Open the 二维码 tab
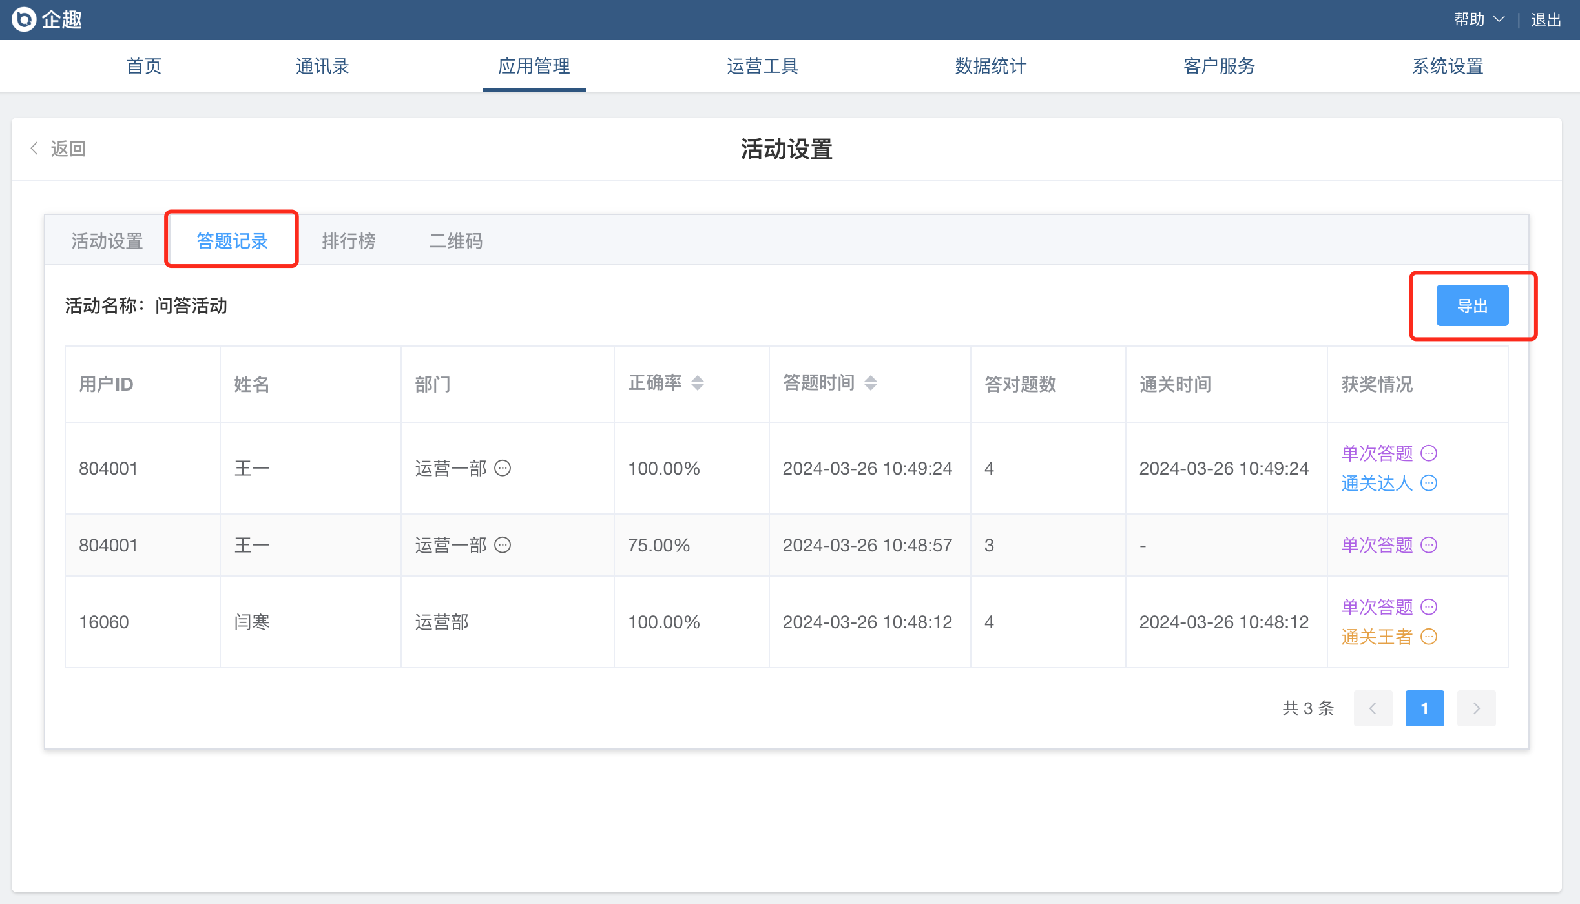Screen dimensions: 1580x904 pos(456,241)
